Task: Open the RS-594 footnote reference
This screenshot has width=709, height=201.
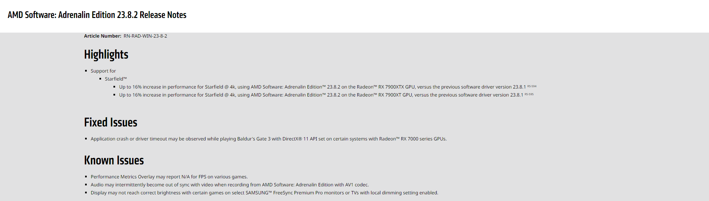Action: [531, 86]
